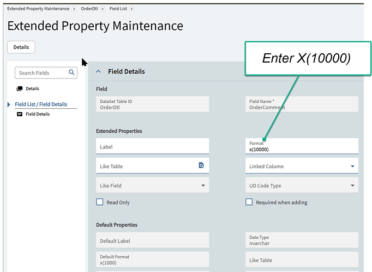372x272 pixels.
Task: Open the Like Field dropdown
Action: pos(203,186)
